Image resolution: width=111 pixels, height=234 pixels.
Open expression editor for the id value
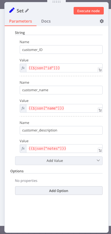click(100, 70)
